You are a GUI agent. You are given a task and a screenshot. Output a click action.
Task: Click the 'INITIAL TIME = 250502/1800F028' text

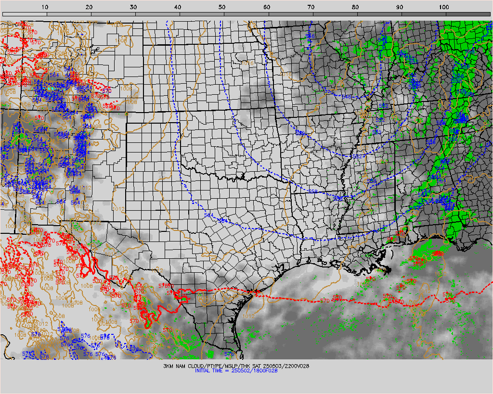(x=236, y=370)
